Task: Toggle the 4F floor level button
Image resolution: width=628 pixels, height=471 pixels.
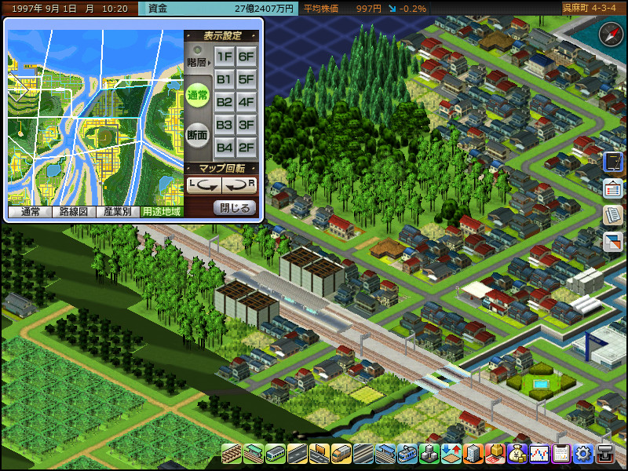Action: coord(246,102)
